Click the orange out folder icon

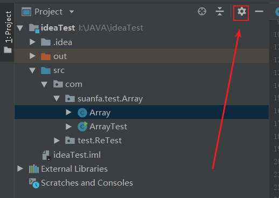coord(46,56)
